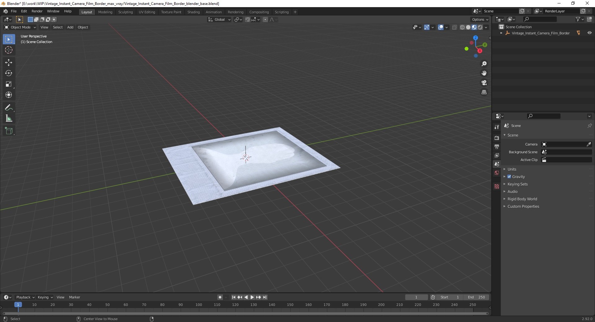Screen dimensions: 595x322
Task: Pick the Rotate tool
Action: (x=9, y=73)
